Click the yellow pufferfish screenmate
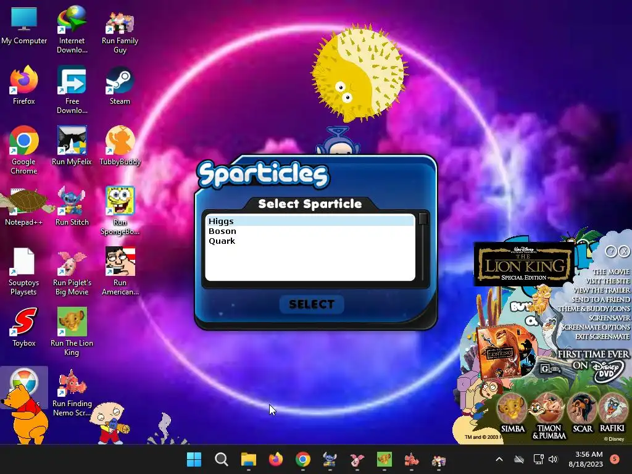 pos(359,73)
